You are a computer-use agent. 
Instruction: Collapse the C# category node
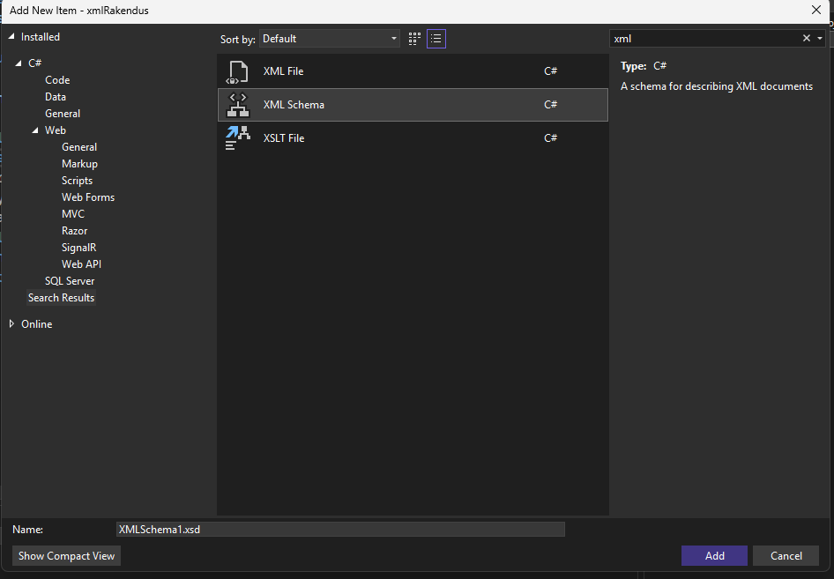point(19,63)
